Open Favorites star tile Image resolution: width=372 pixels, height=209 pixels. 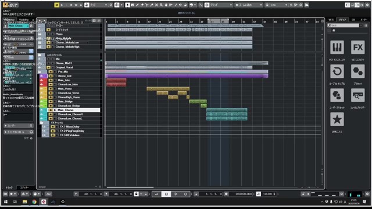[x=337, y=119]
